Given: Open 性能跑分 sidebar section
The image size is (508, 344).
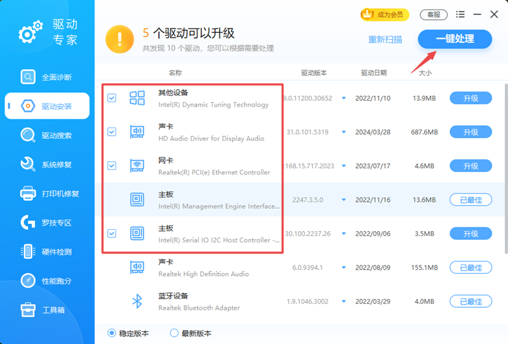Looking at the screenshot, I should click(x=47, y=281).
